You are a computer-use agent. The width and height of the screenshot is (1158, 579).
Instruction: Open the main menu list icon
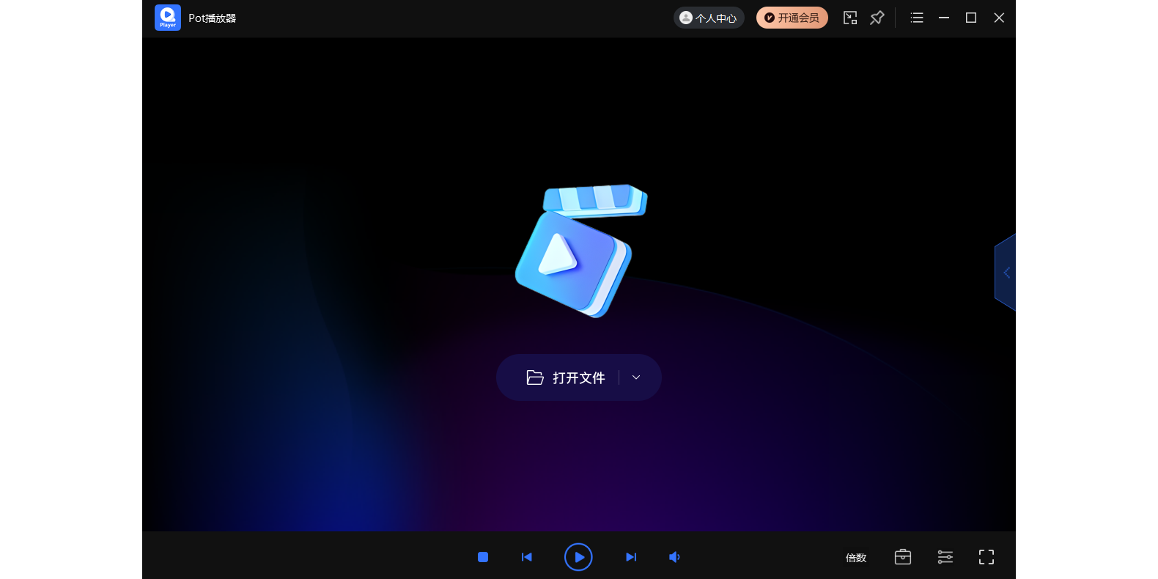coord(917,18)
